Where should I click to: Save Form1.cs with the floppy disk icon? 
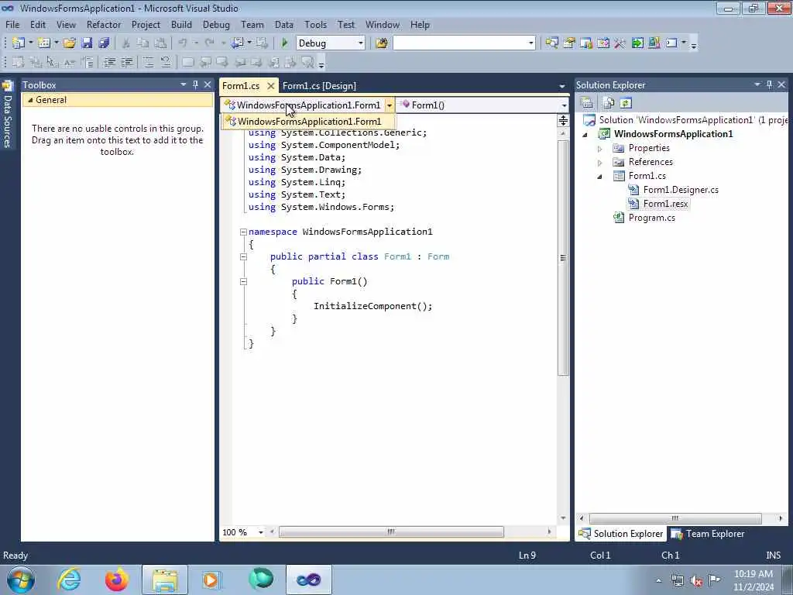point(87,43)
